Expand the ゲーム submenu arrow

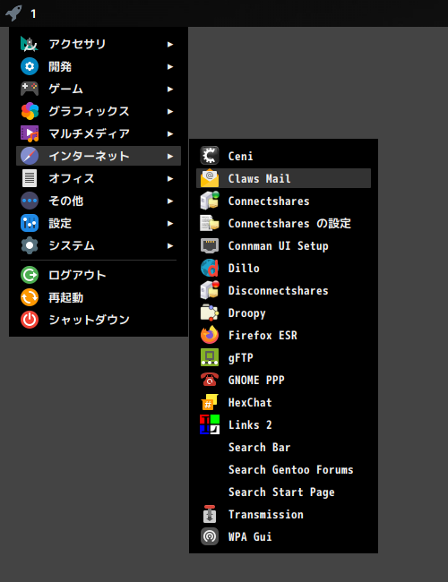[x=170, y=89]
